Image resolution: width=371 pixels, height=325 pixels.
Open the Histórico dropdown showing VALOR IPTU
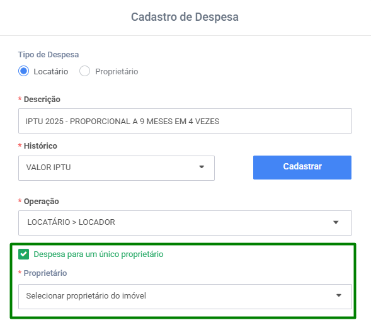[117, 168]
